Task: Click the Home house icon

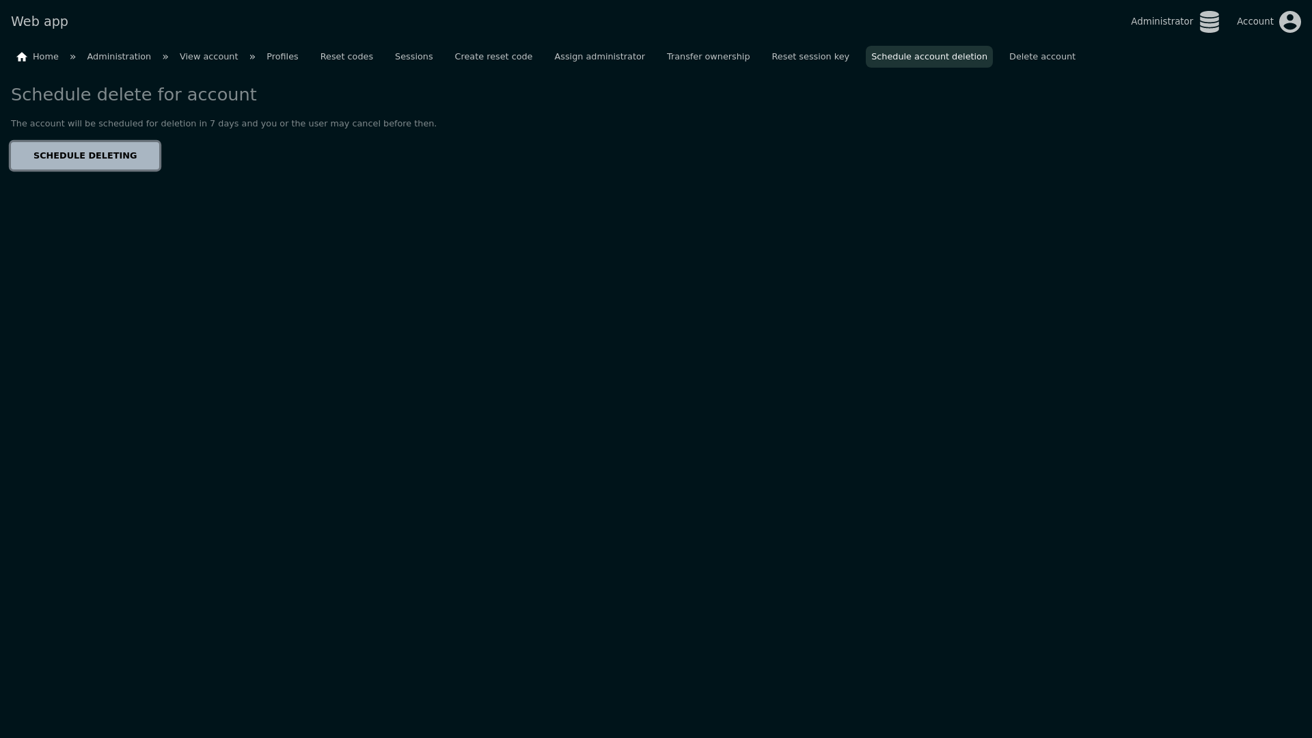Action: (22, 57)
